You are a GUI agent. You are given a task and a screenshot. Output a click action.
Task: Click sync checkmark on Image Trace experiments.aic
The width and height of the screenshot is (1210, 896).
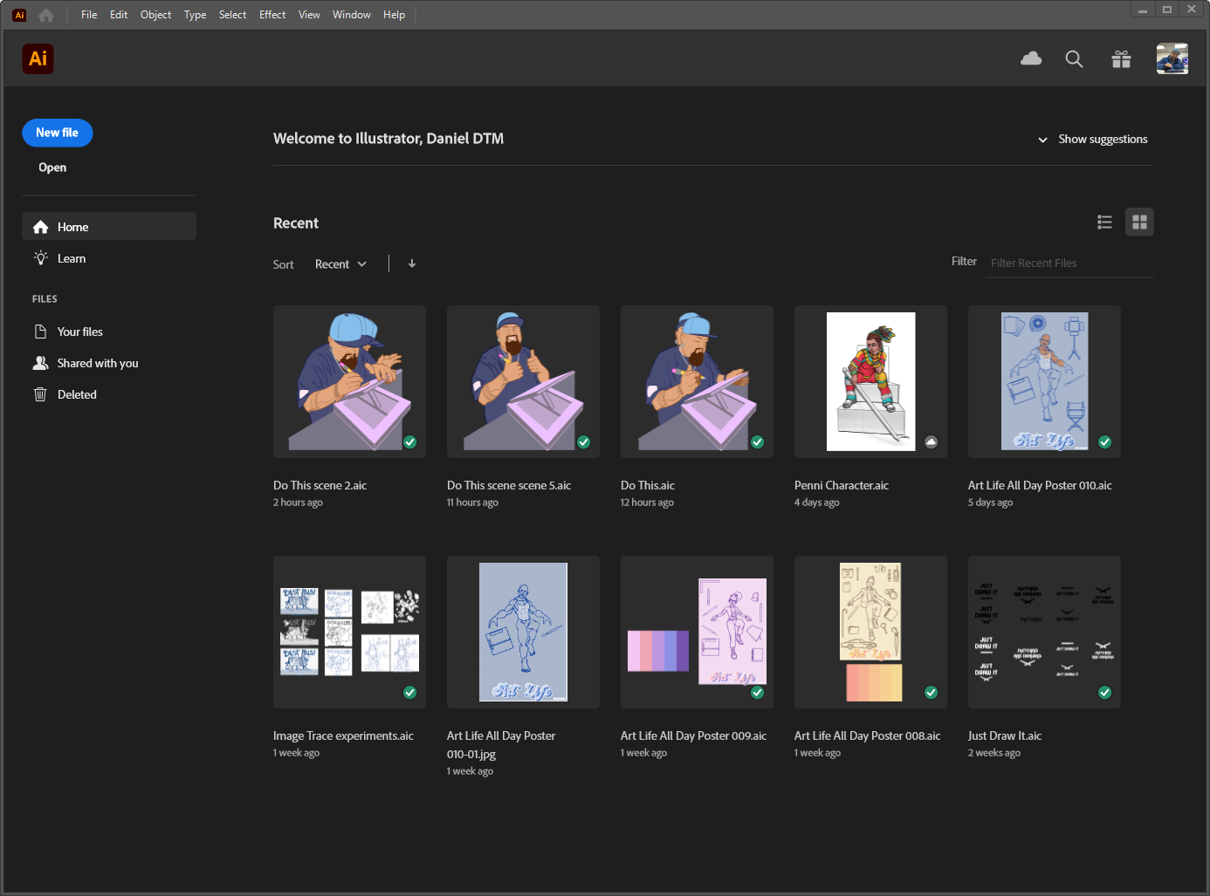coord(409,693)
